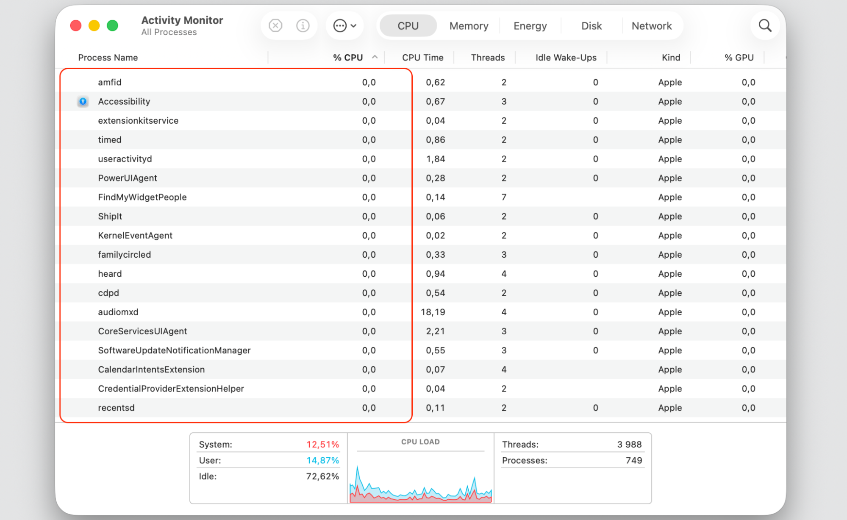Screen dimensions: 847x520
Task: Click the Threads total 3 988
Action: click(629, 444)
